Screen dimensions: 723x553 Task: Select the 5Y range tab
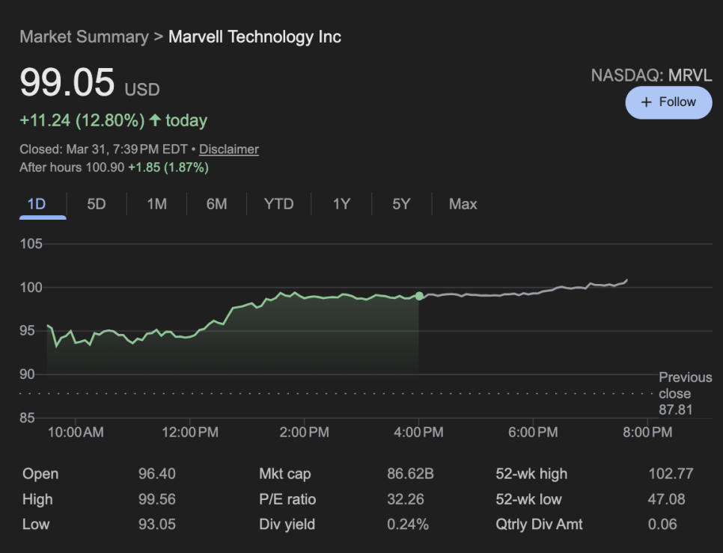point(401,204)
